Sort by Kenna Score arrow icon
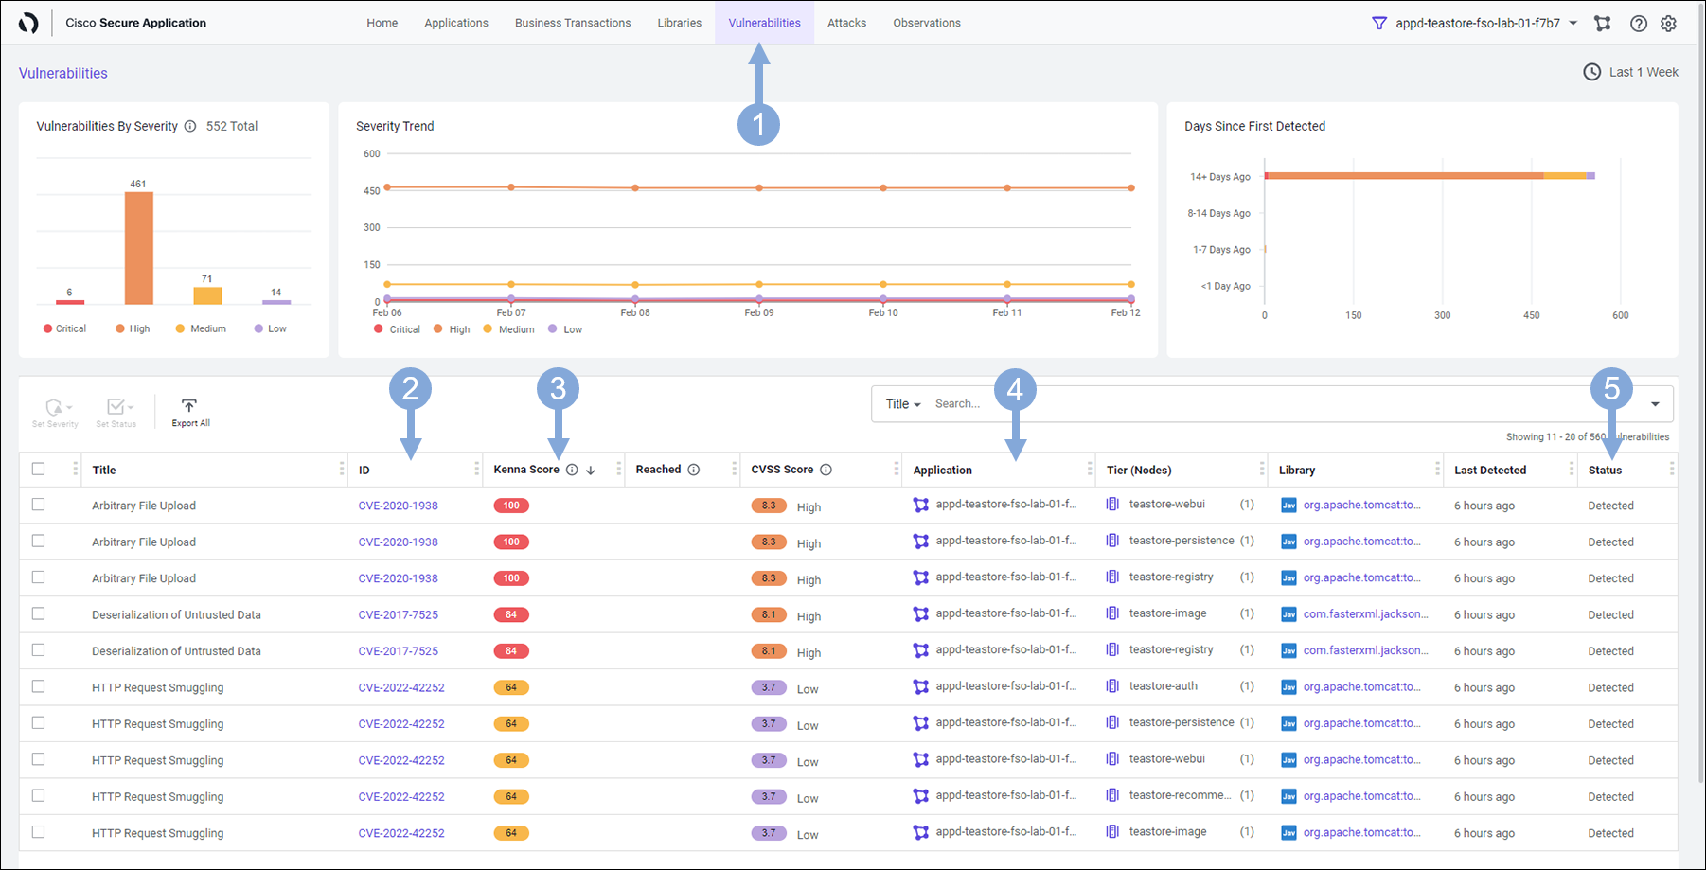 click(591, 471)
